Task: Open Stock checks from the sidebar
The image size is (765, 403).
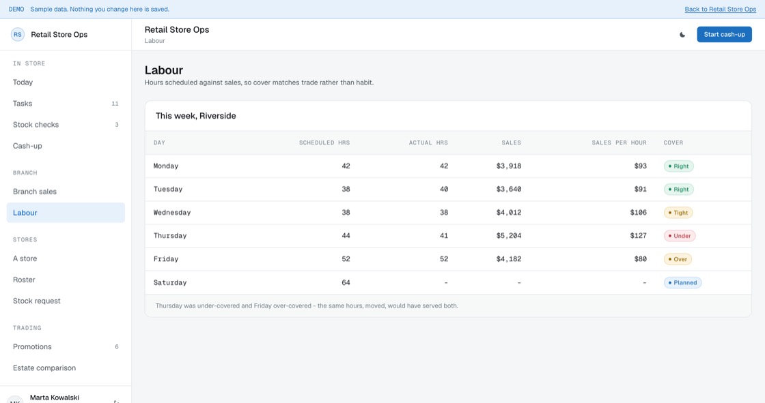Action: click(x=66, y=125)
